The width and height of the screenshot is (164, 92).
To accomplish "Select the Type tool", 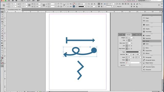I will click(x=2, y=24).
